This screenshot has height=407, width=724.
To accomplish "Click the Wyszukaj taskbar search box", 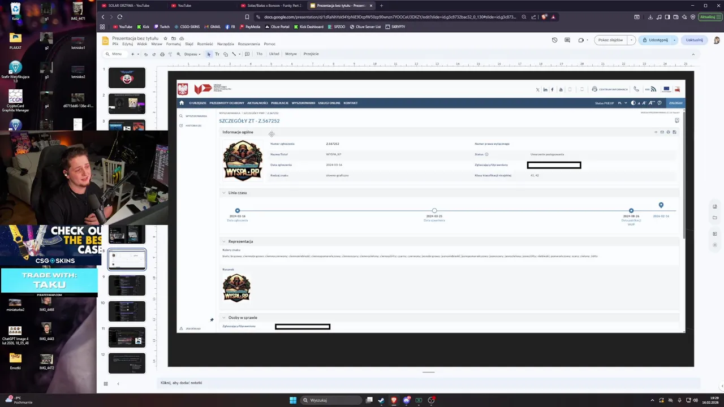I will click(330, 400).
